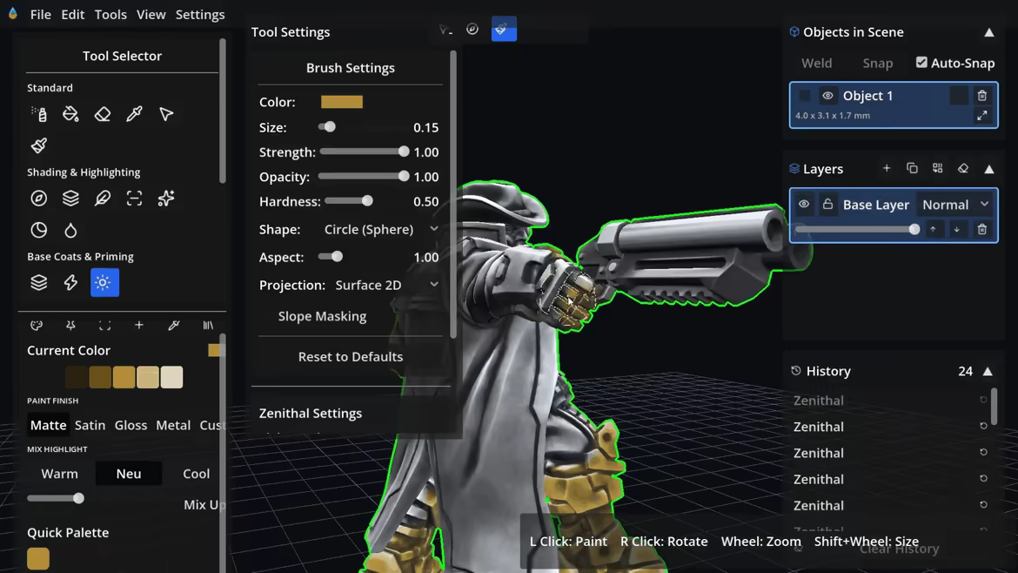Collapse the Layers panel
The image size is (1018, 573).
988,169
